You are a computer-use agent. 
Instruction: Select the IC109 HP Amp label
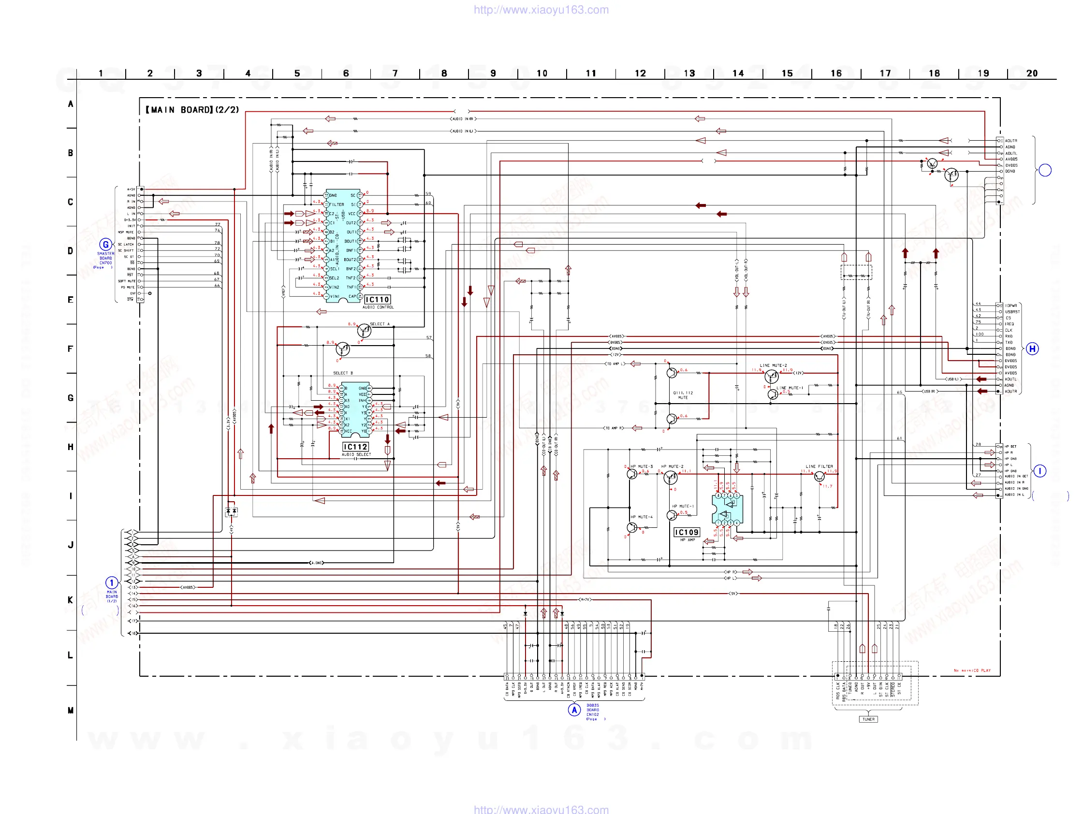click(687, 532)
